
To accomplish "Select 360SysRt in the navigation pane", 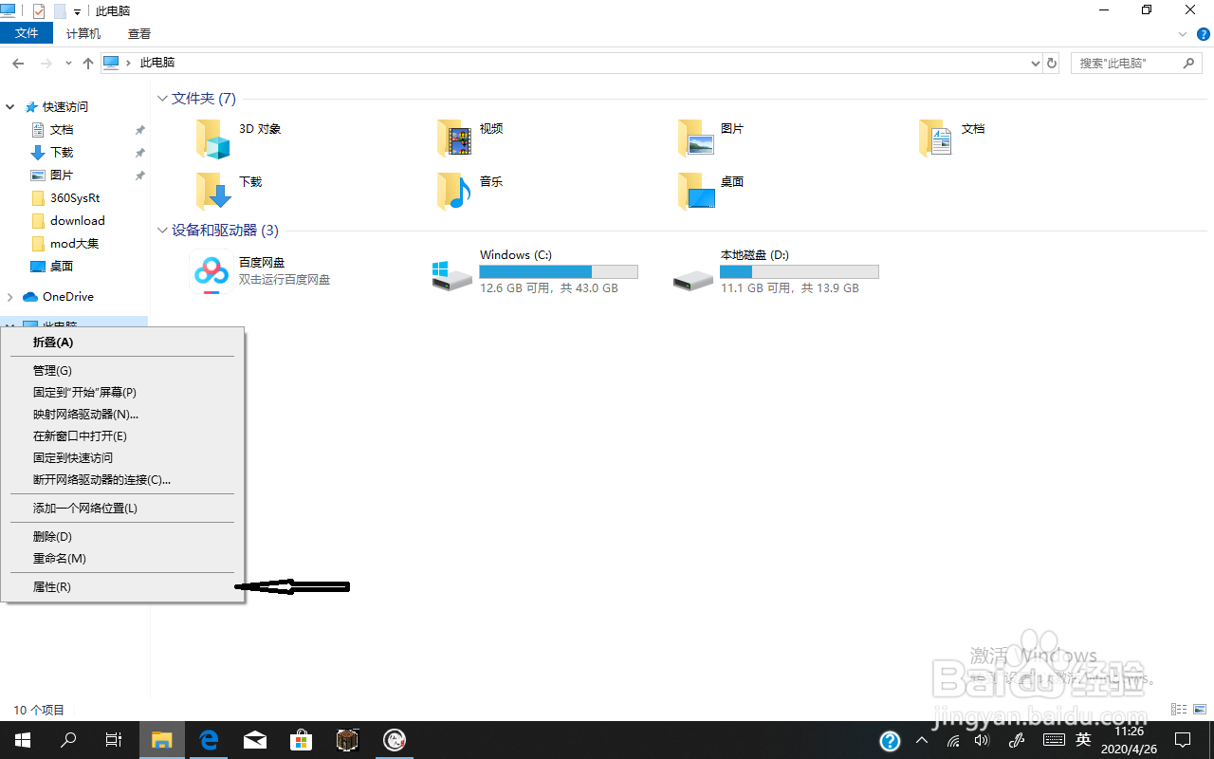I will 75,198.
